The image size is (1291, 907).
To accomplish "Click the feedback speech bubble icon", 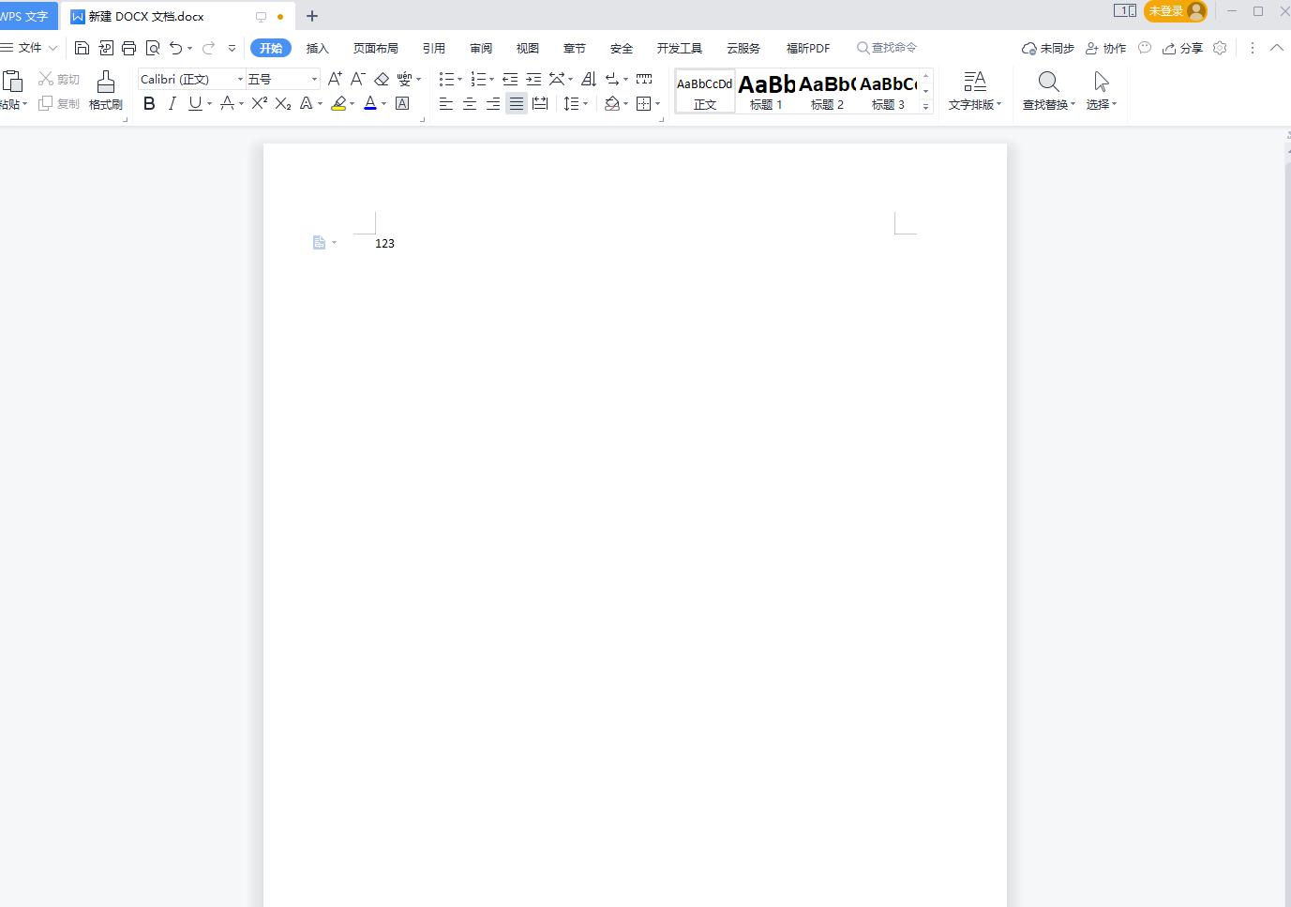I will pyautogui.click(x=1145, y=48).
